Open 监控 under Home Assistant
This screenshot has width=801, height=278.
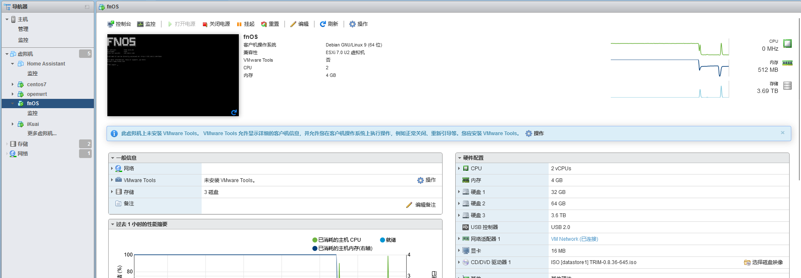33,74
